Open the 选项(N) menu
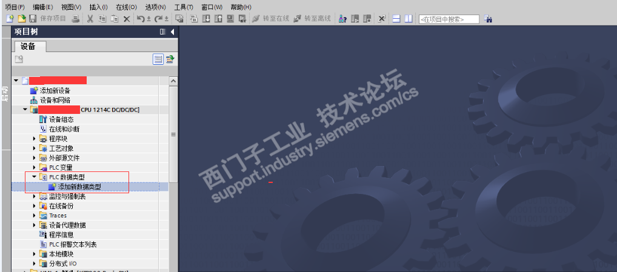 point(155,7)
